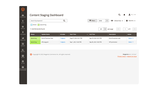Open Select action for VIP program
The image size is (158, 96).
point(131,42)
